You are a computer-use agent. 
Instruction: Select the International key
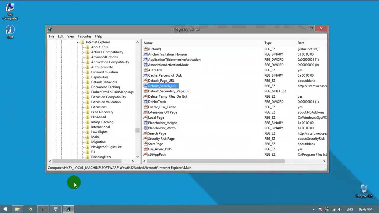tap(100, 127)
